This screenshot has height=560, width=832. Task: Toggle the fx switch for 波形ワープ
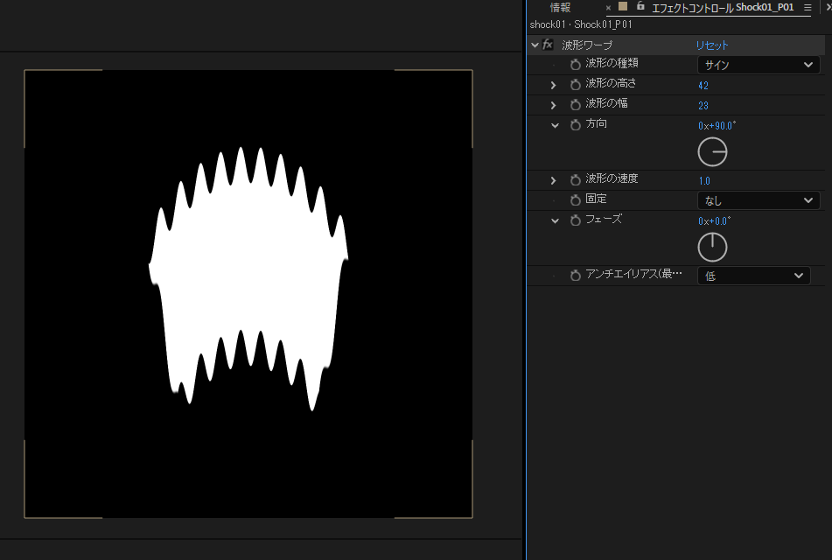[x=549, y=45]
